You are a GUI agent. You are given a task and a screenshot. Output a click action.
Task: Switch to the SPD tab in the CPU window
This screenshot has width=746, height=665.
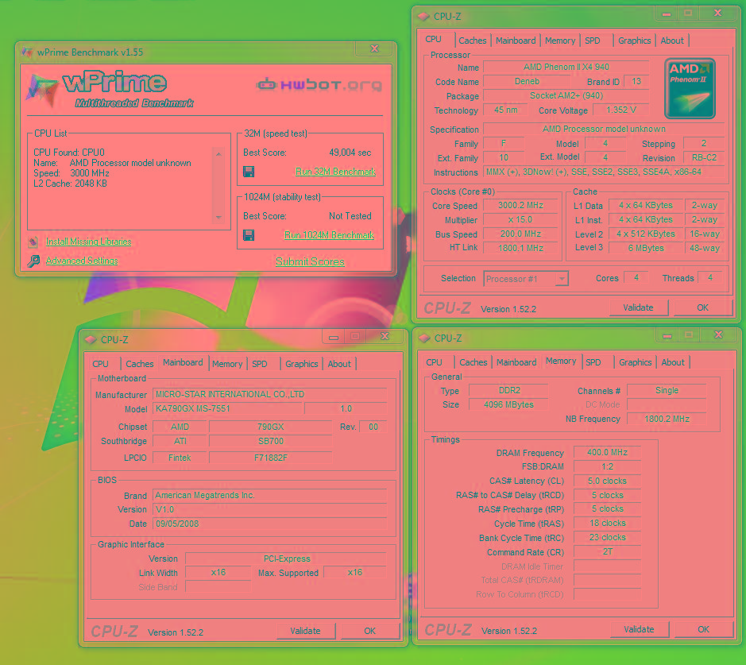pos(593,41)
